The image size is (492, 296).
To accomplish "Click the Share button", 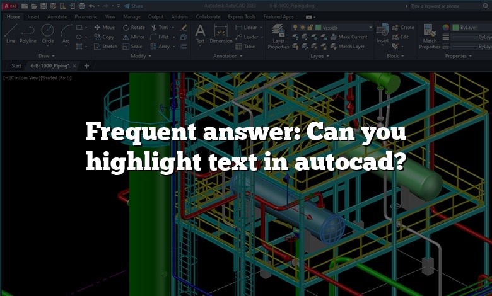I will (134, 6).
